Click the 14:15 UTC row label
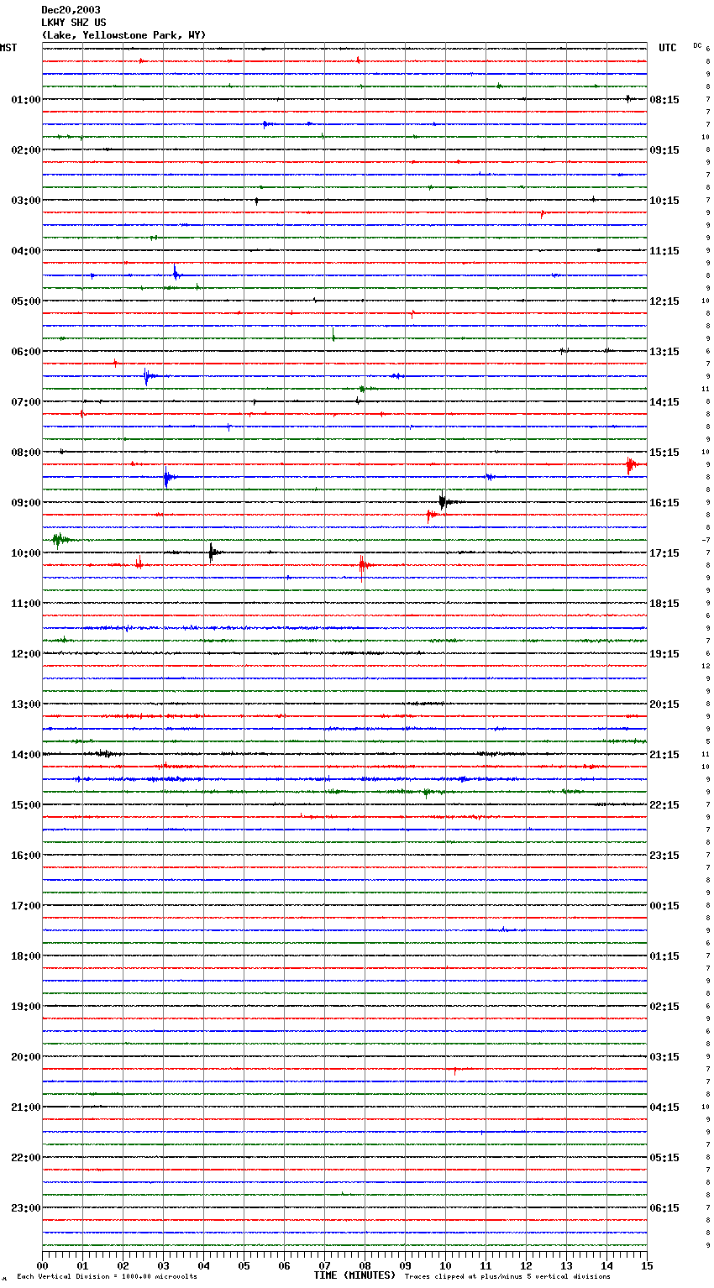 [x=664, y=402]
